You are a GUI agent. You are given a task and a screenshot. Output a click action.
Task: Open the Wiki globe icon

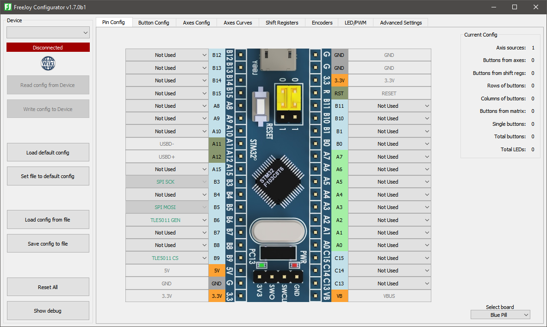click(x=48, y=63)
